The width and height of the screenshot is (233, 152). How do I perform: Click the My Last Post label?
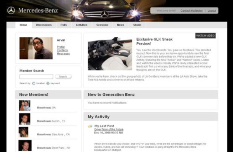click(x=104, y=126)
